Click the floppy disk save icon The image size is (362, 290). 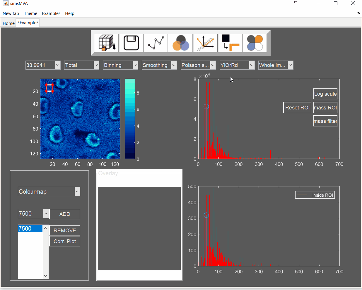131,43
